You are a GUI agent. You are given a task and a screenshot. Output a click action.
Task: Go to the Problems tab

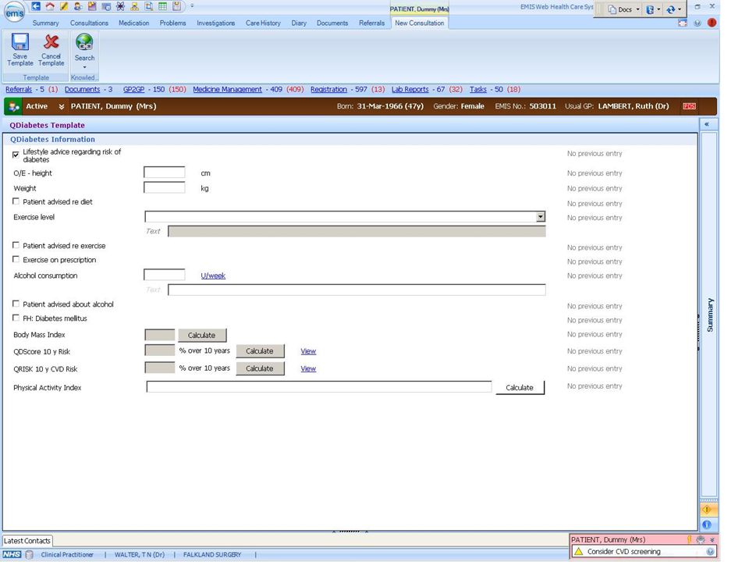(x=172, y=23)
